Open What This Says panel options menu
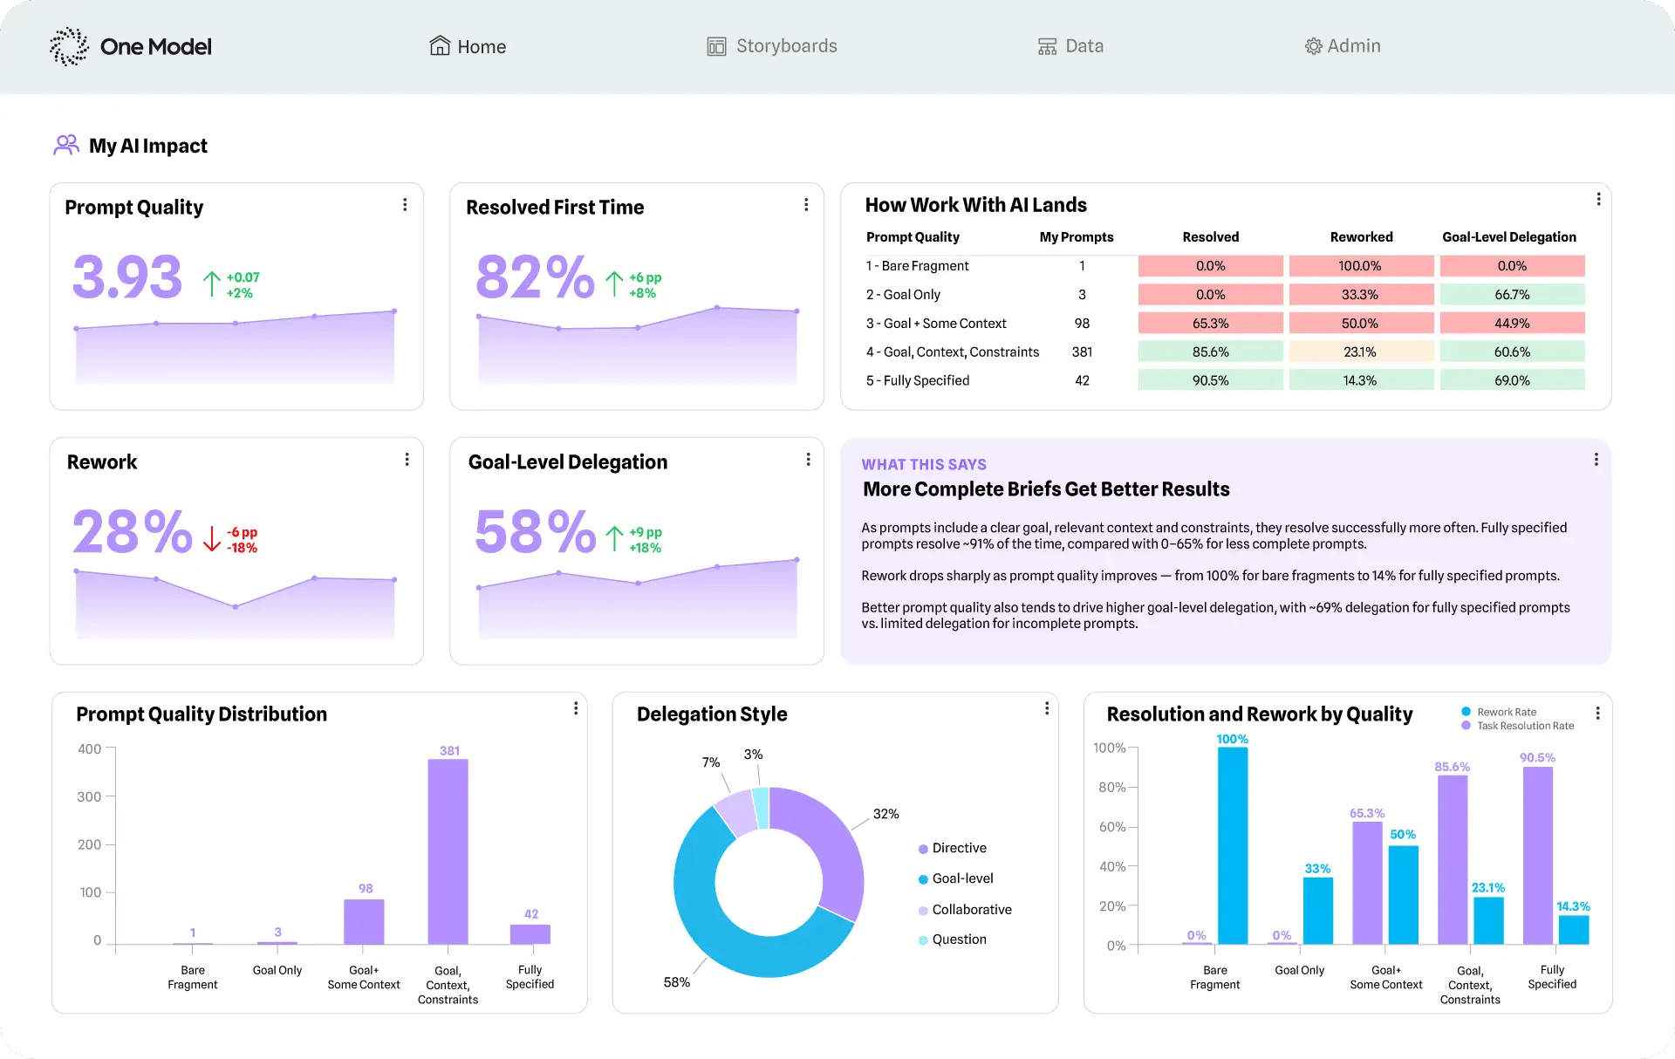This screenshot has width=1675, height=1059. pyautogui.click(x=1596, y=459)
